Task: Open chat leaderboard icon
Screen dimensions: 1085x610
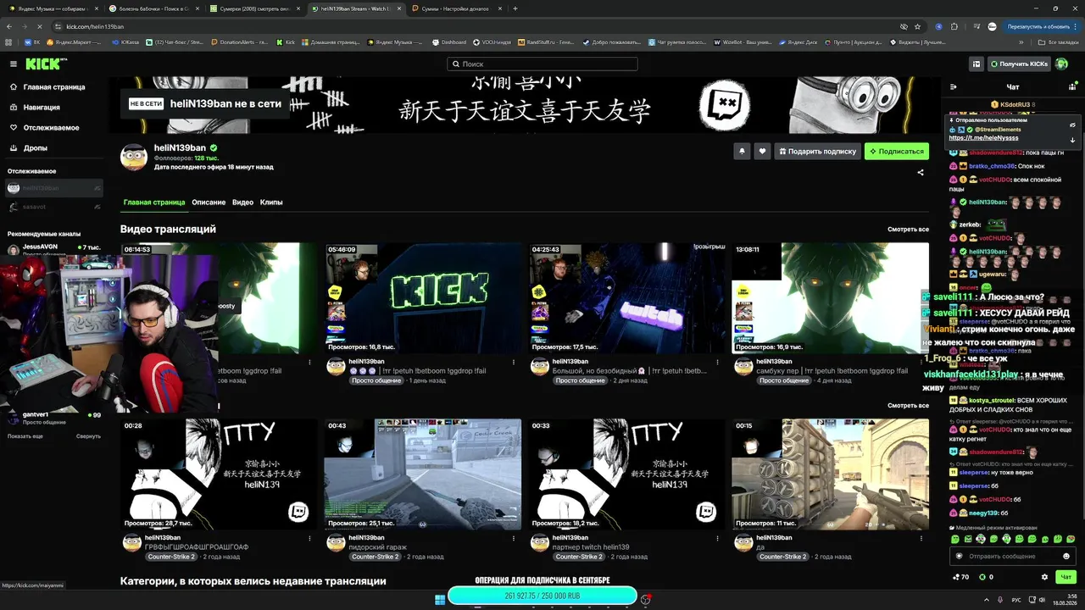Action: tap(1072, 86)
